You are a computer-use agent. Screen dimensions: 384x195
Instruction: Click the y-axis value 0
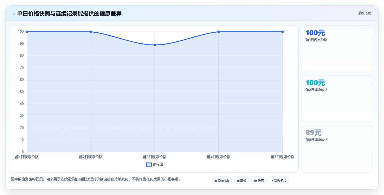click(x=23, y=152)
